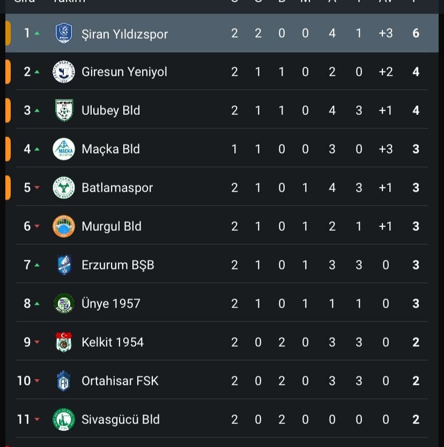Select the Kelkit 1954 team name

[113, 342]
